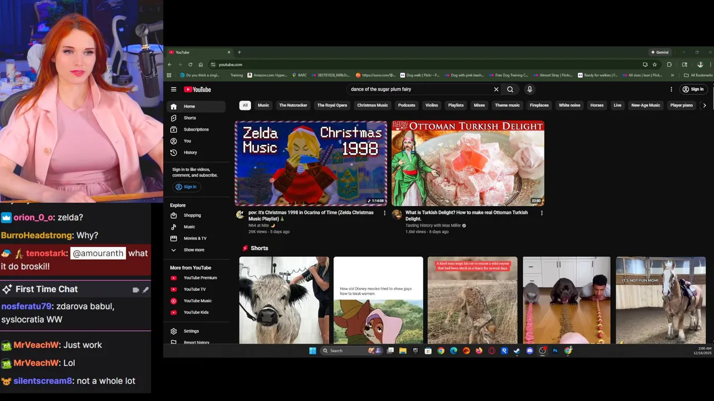This screenshot has height=401, width=714.
Task: Open Firefox from the taskbar
Action: 479,351
